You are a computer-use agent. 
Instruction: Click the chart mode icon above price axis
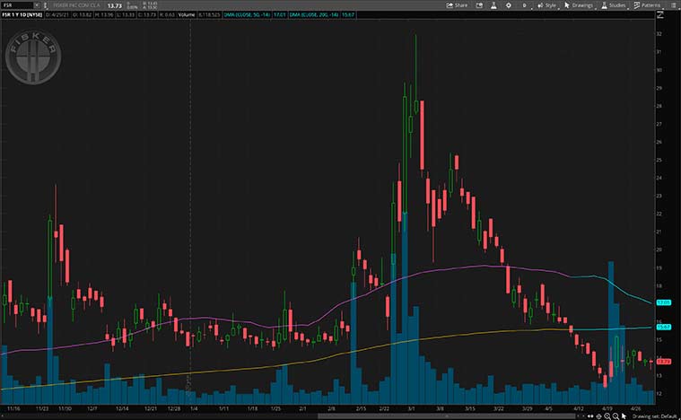660,14
